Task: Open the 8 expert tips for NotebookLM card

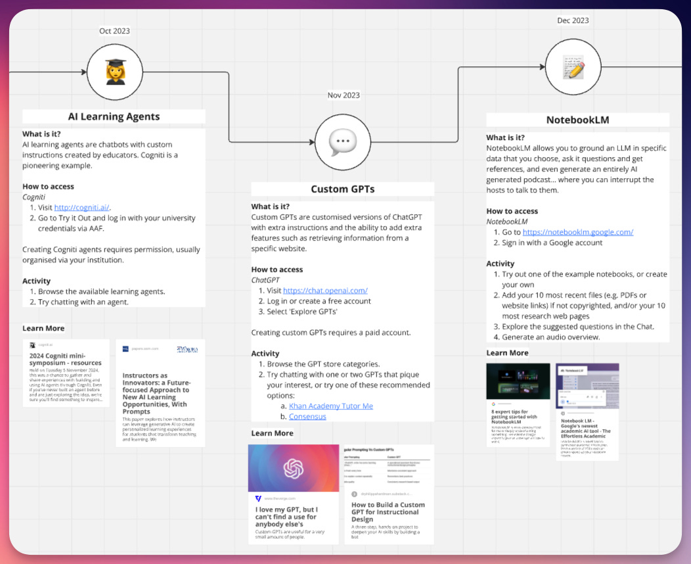Action: pyautogui.click(x=518, y=405)
